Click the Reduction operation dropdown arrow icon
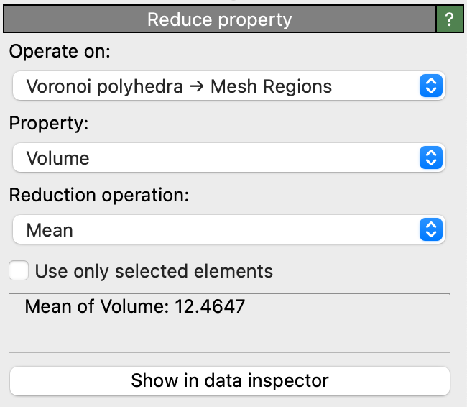The image size is (467, 407). [429, 230]
